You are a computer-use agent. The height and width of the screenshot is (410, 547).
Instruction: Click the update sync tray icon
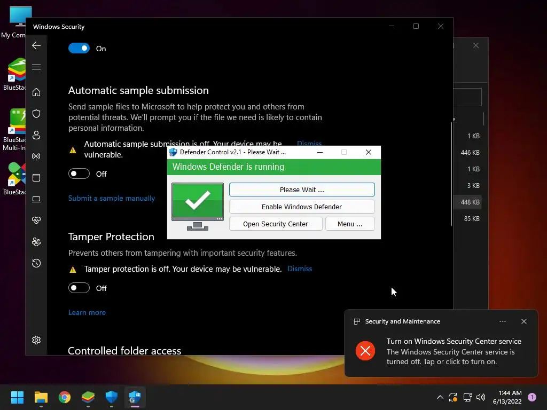453,397
